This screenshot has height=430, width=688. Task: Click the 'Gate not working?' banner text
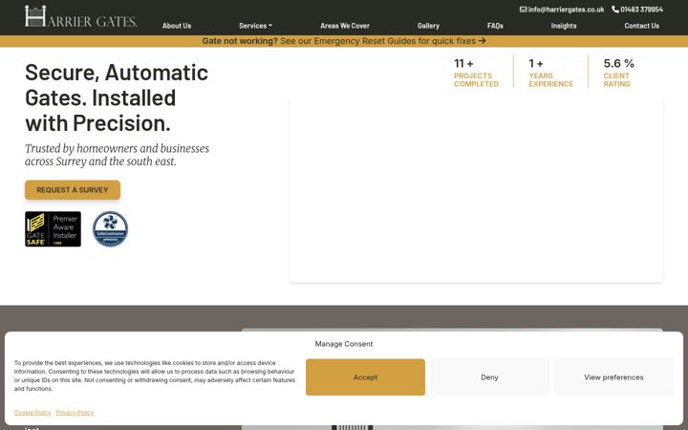(240, 41)
